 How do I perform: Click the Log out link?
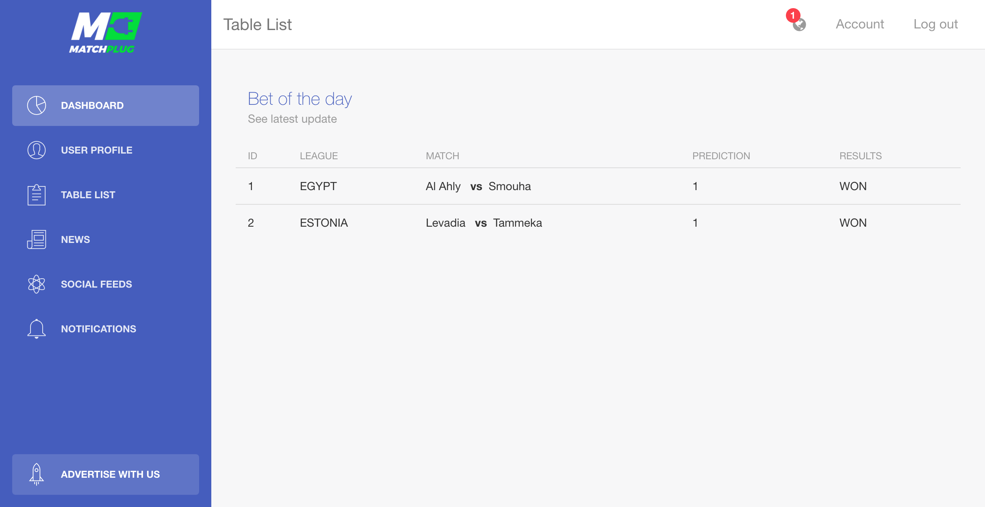click(x=935, y=24)
